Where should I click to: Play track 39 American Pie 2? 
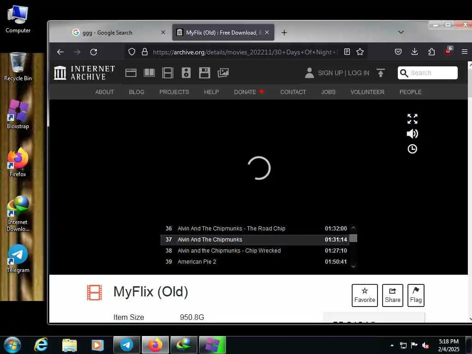256,262
